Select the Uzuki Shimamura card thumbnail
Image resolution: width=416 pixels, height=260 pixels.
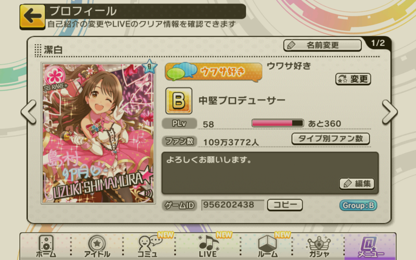tap(98, 133)
